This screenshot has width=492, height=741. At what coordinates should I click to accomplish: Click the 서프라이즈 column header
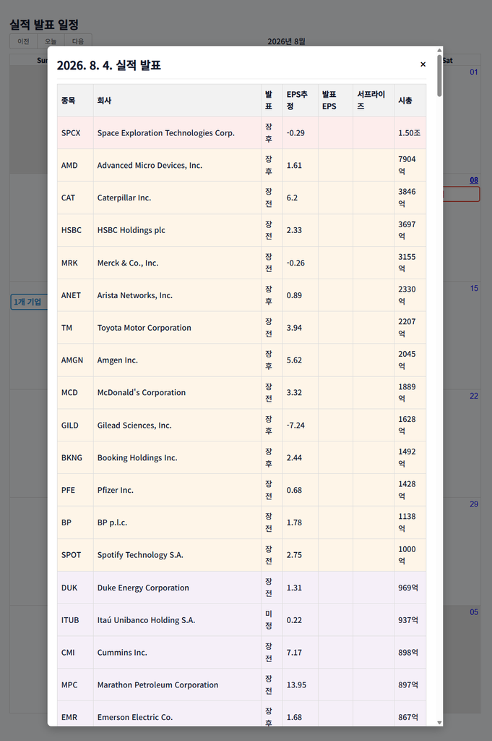tap(373, 100)
